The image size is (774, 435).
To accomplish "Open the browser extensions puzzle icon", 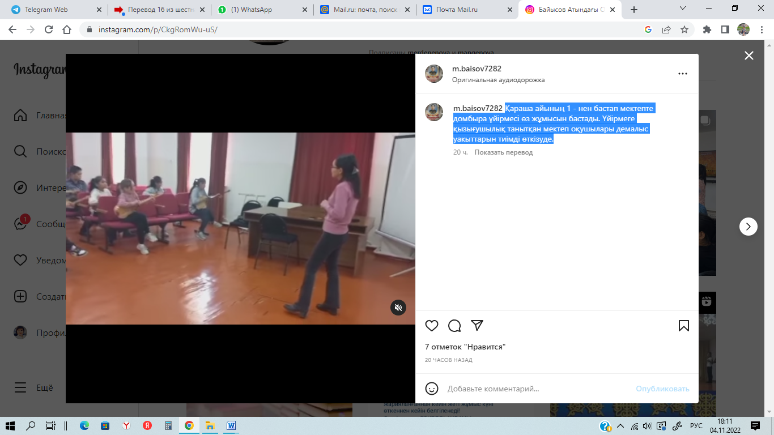I will pos(707,29).
